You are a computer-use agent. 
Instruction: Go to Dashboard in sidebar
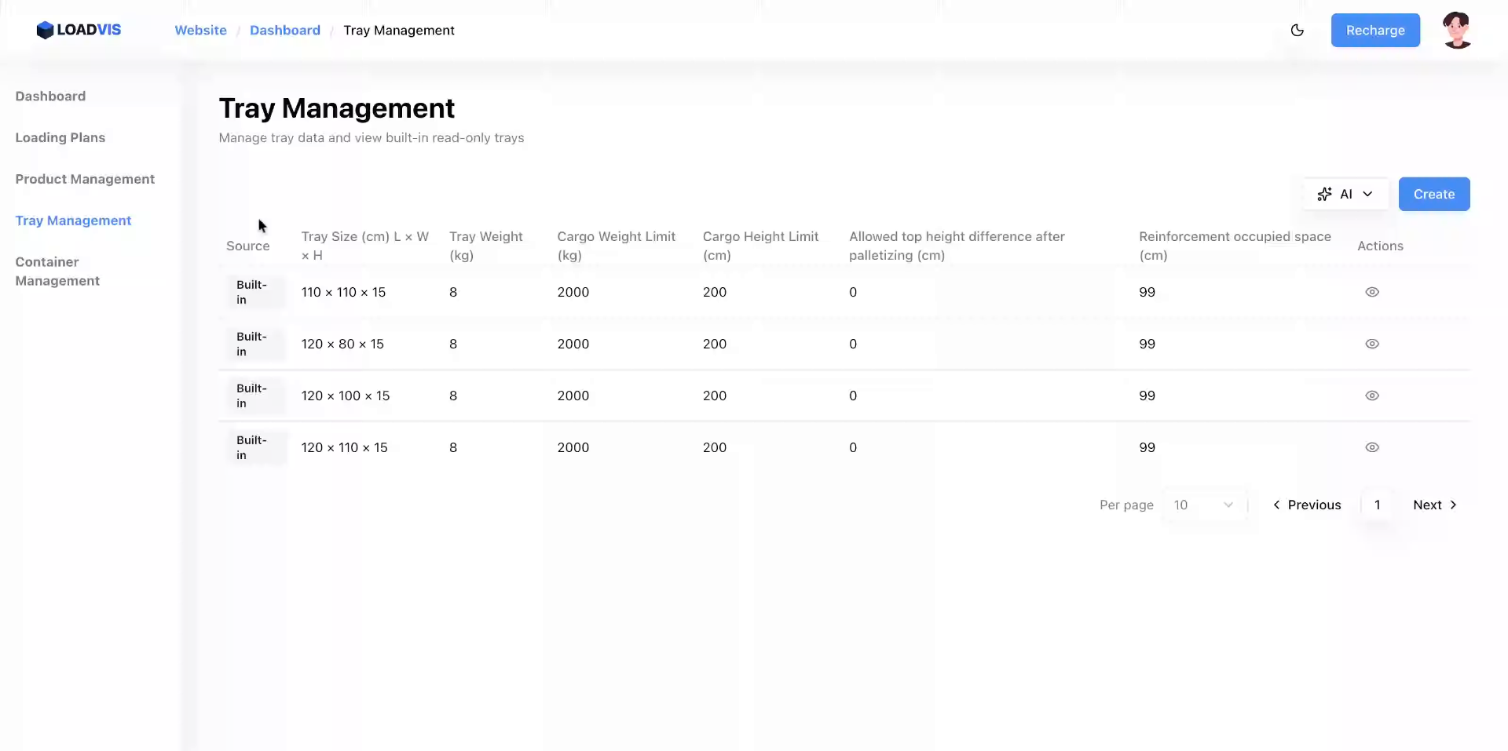(x=50, y=97)
